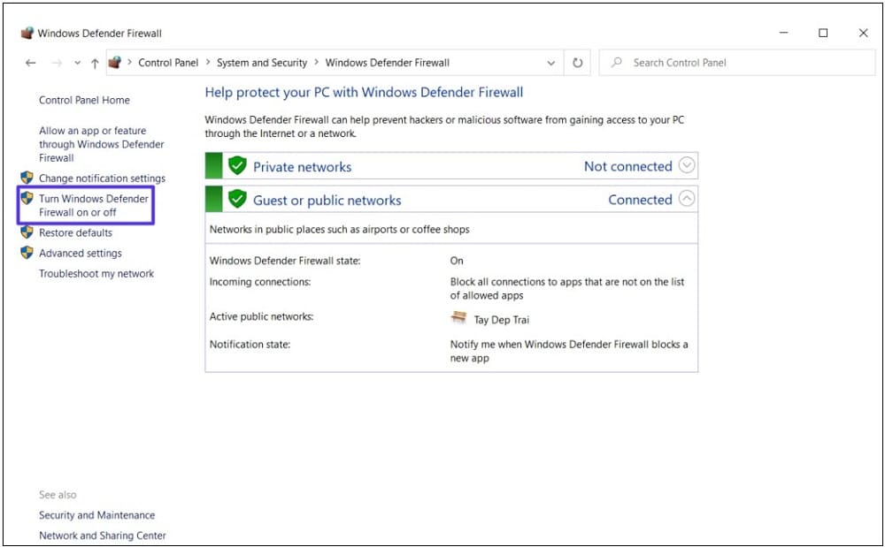Open Security and Maintenance link
The image size is (885, 547).
(x=96, y=515)
